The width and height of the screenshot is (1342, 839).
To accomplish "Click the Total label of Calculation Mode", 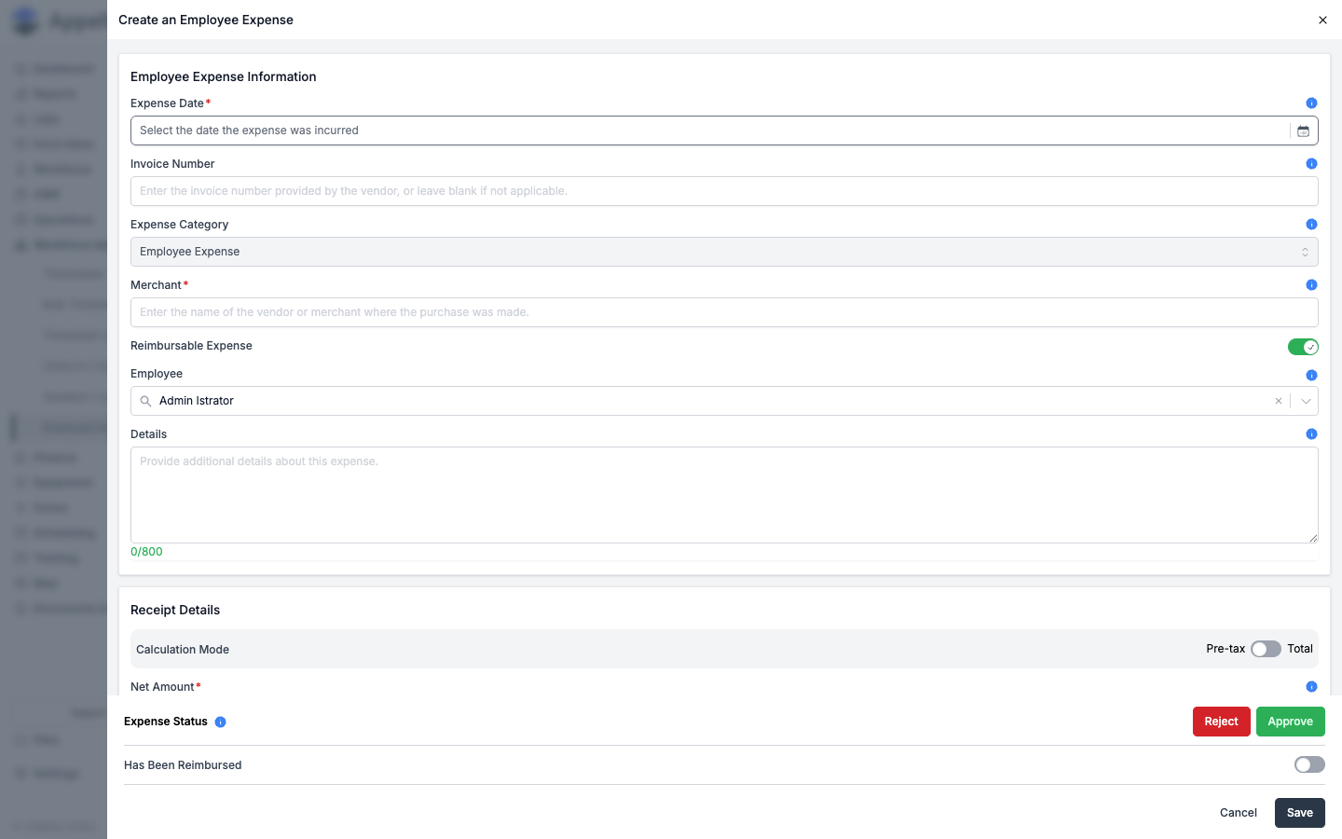I will [x=1300, y=649].
